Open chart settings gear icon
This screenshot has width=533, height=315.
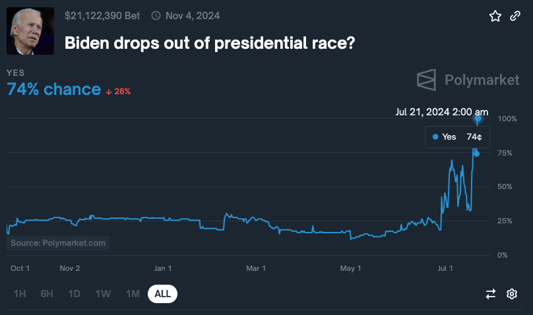point(511,294)
